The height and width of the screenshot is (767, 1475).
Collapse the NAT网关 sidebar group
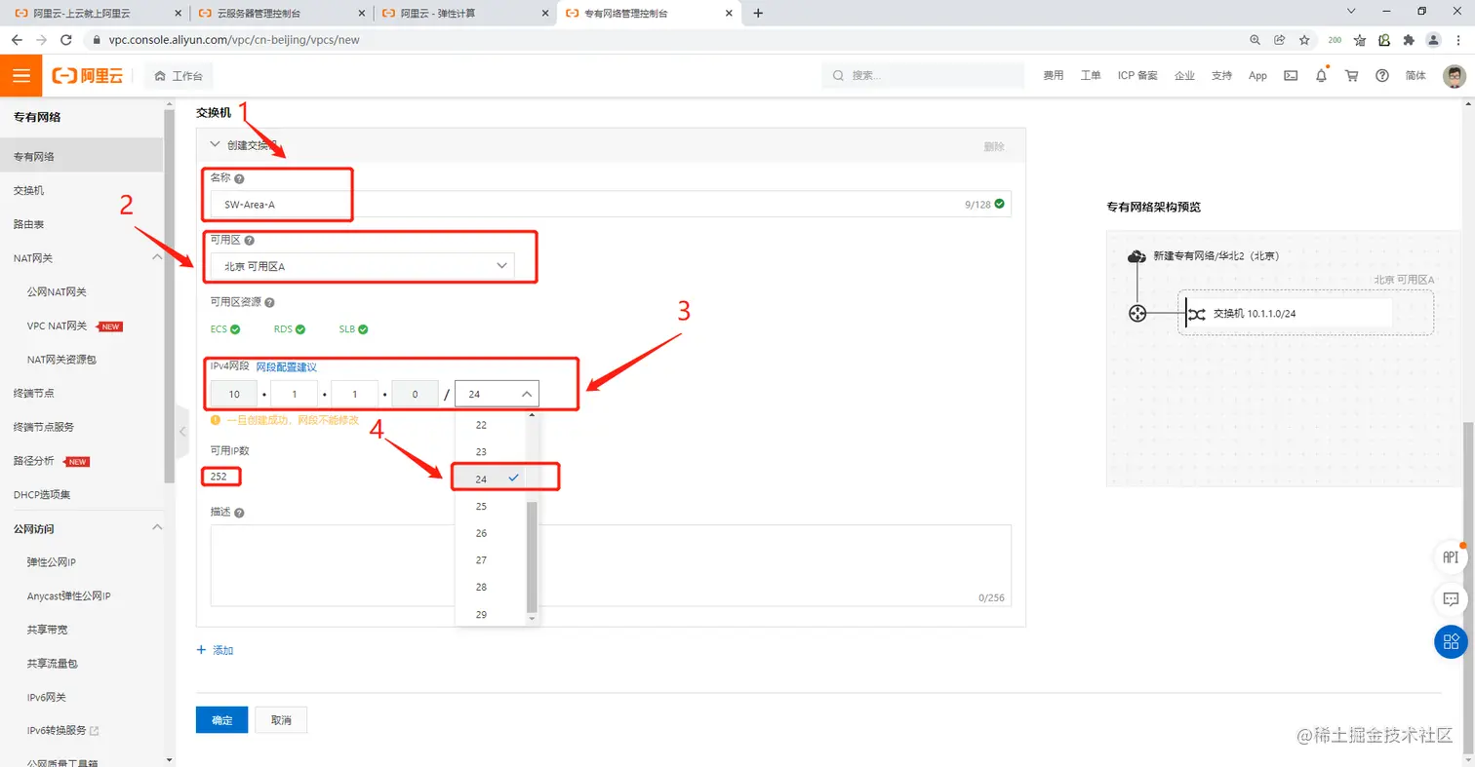[x=157, y=257]
